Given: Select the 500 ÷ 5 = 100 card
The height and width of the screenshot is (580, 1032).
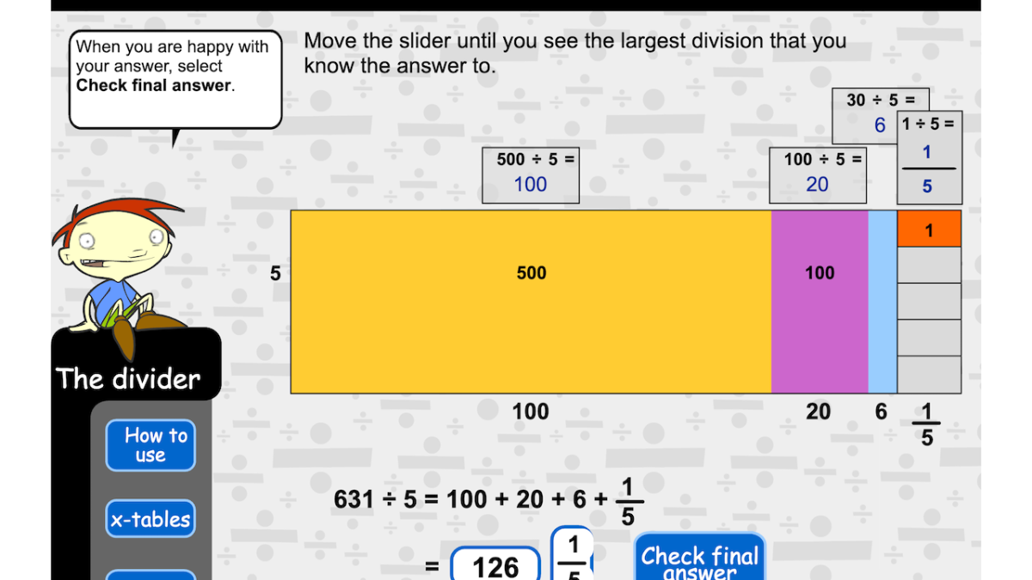Looking at the screenshot, I should coord(531,174).
